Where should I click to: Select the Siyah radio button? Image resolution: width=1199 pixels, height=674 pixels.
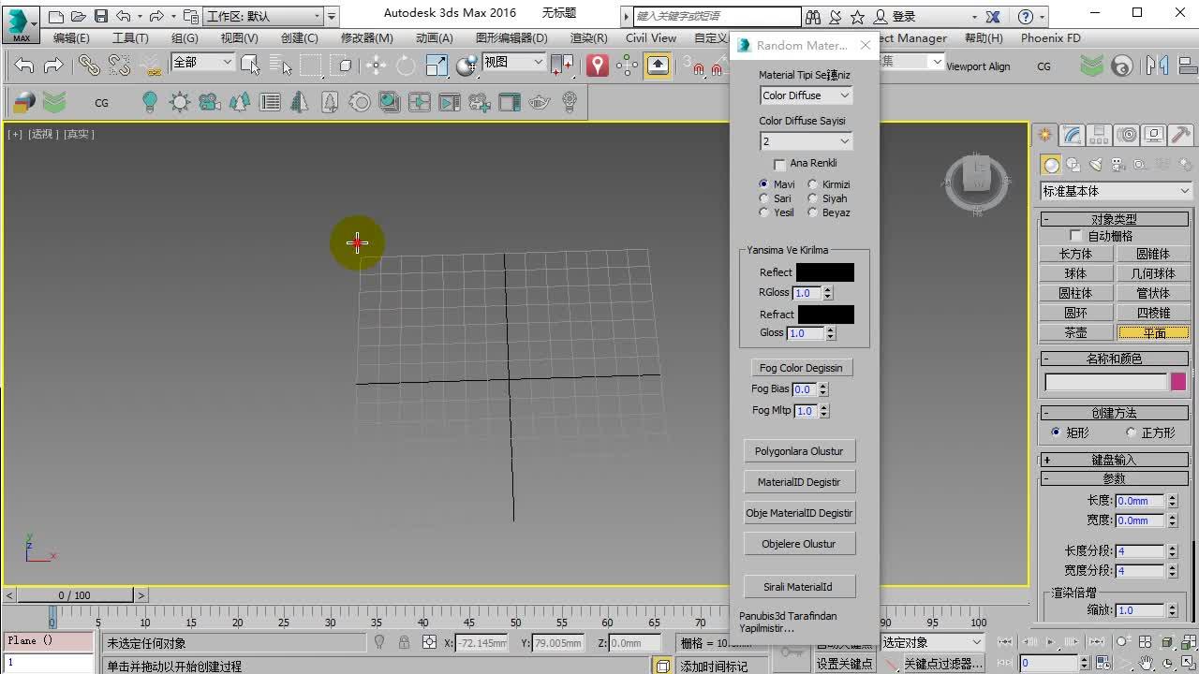(x=812, y=198)
